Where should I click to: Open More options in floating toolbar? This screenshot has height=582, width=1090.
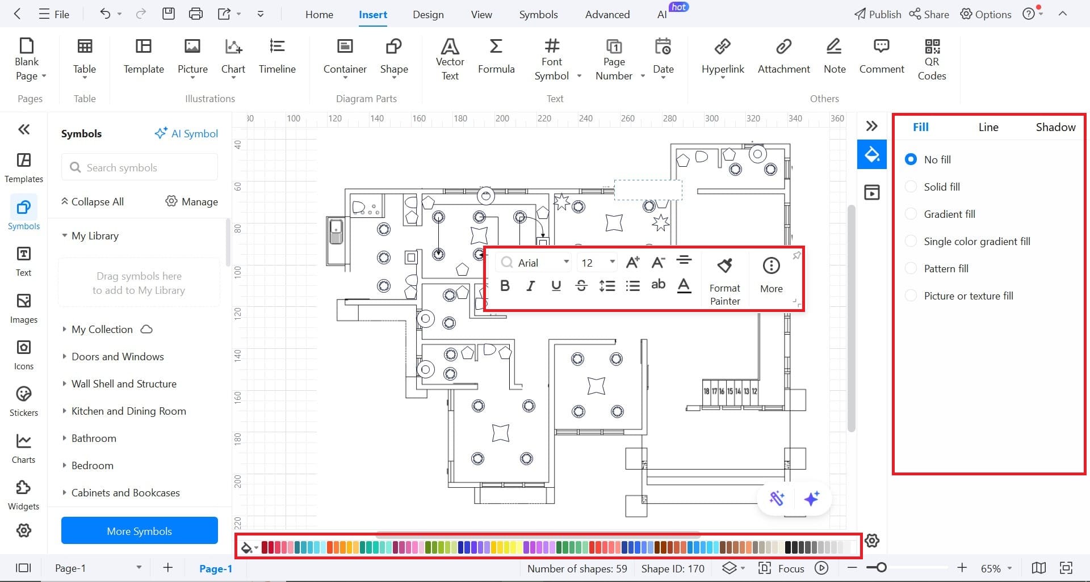(771, 275)
